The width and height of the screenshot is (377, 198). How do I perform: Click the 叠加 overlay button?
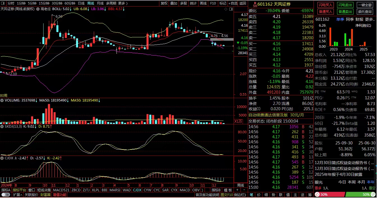[x=174, y=3]
